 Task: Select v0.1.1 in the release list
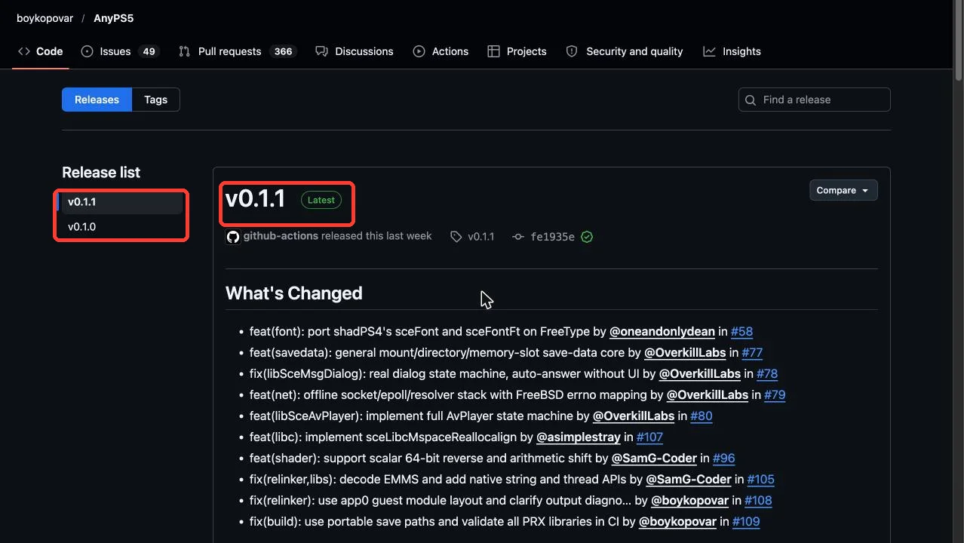122,202
